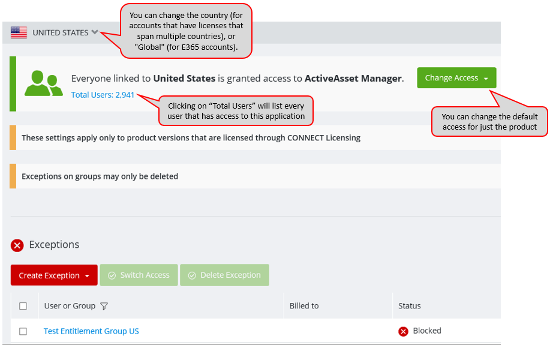Click the Delete Exception button
Viewport: 550px width, 345px height.
224,275
